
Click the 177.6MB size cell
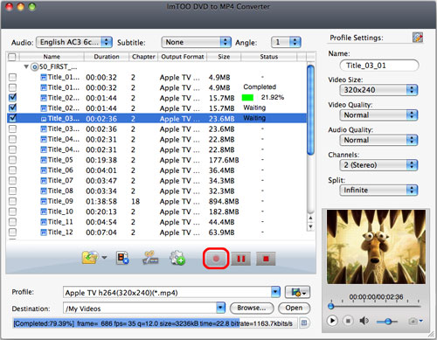click(224, 160)
